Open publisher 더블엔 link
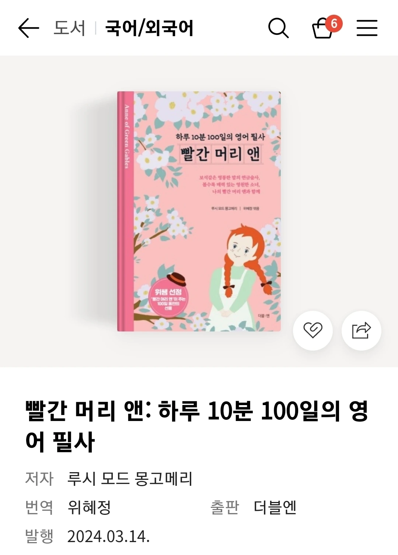The image size is (398, 555). tap(275, 507)
